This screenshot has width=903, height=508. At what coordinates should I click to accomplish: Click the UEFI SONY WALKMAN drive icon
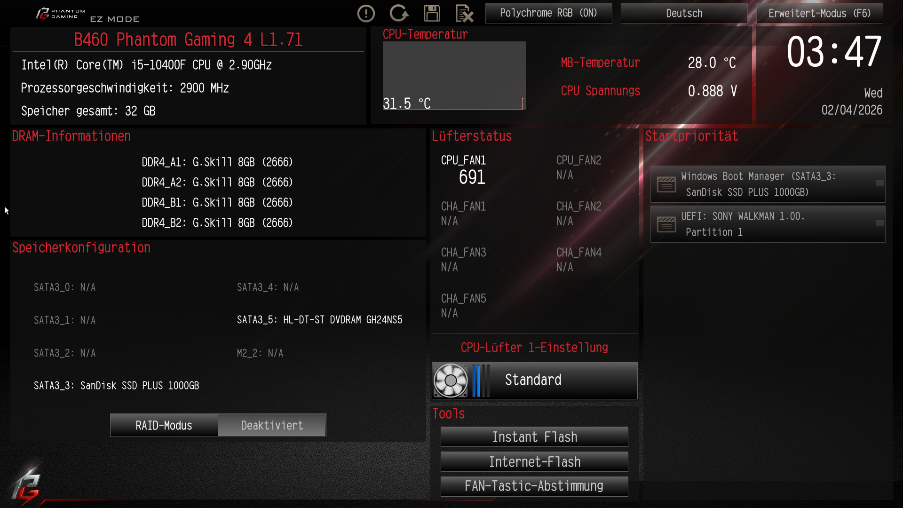point(666,224)
